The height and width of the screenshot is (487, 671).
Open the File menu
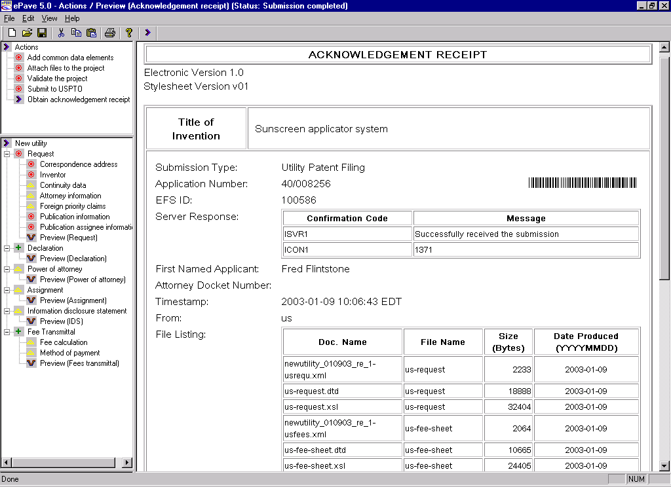9,18
